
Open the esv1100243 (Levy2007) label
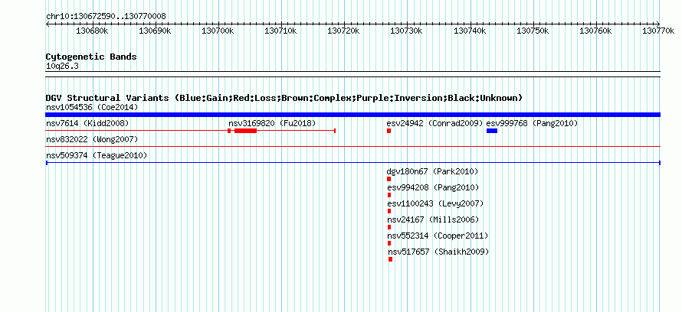(x=435, y=203)
